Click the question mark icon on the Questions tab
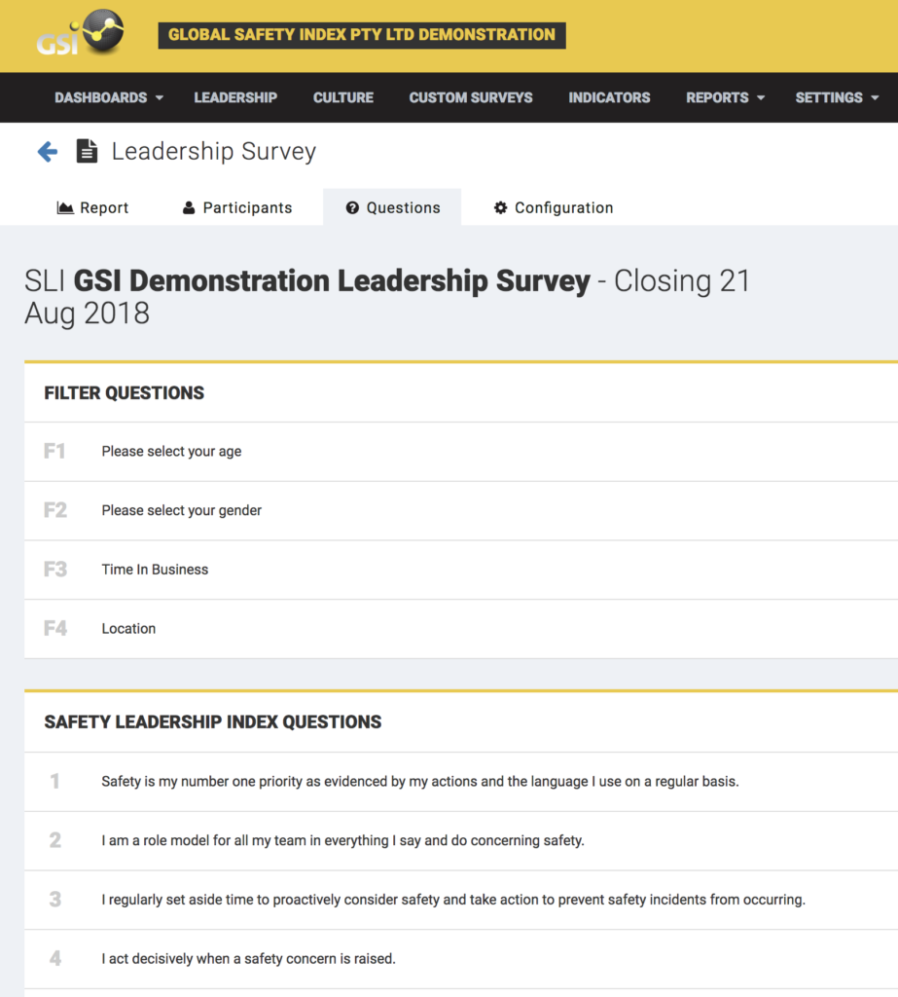Viewport: 898px width, 997px height. pos(352,208)
